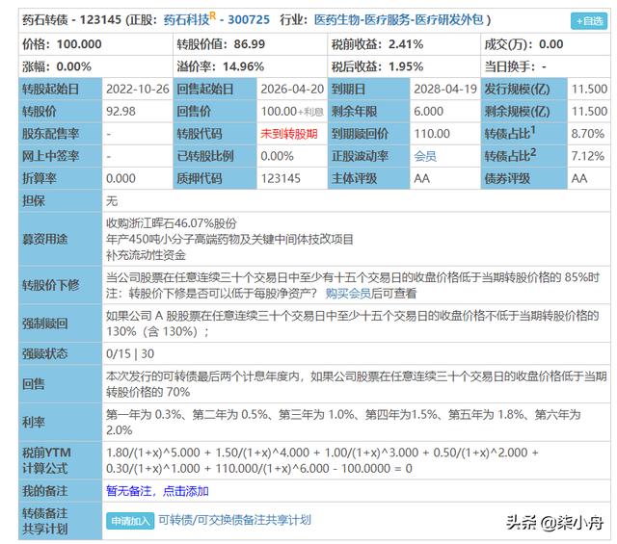Screen dimensions: 617x544
Task: Click 发行规模(亿) value 11.500
Action: tap(589, 89)
